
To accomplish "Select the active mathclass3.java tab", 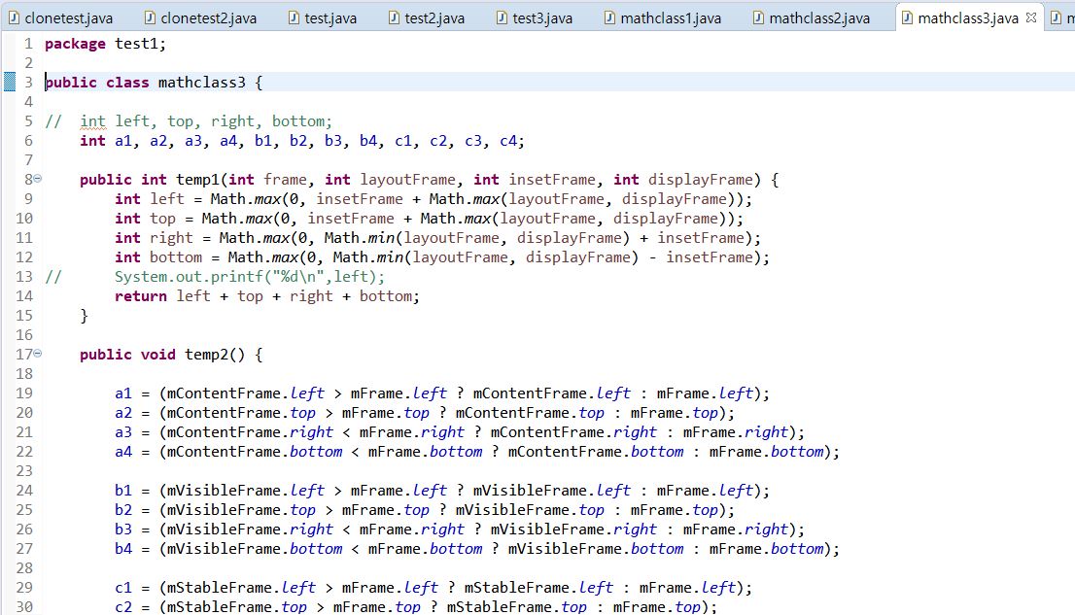I will point(967,17).
